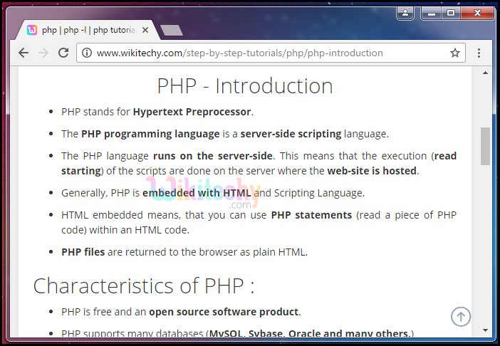Open the Chrome user profile icon

tap(405, 13)
